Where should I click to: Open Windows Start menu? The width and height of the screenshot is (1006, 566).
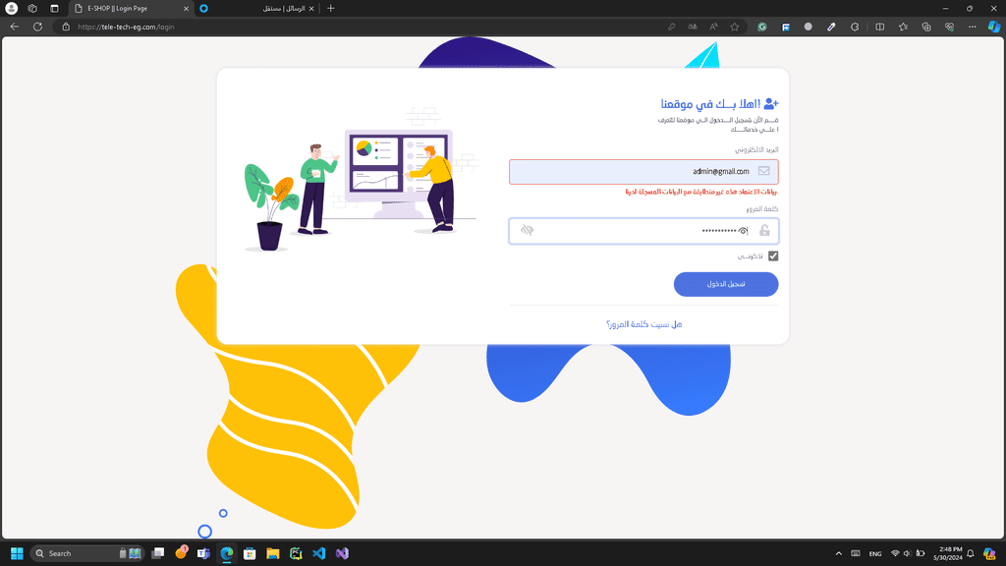(17, 553)
